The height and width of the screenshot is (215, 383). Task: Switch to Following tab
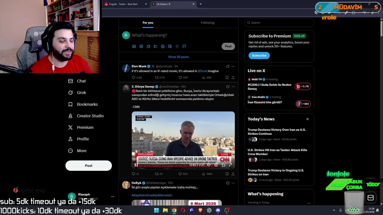point(208,23)
